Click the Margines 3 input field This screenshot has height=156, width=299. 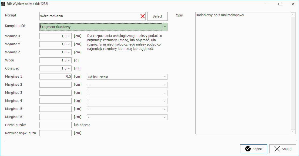click(x=55, y=93)
